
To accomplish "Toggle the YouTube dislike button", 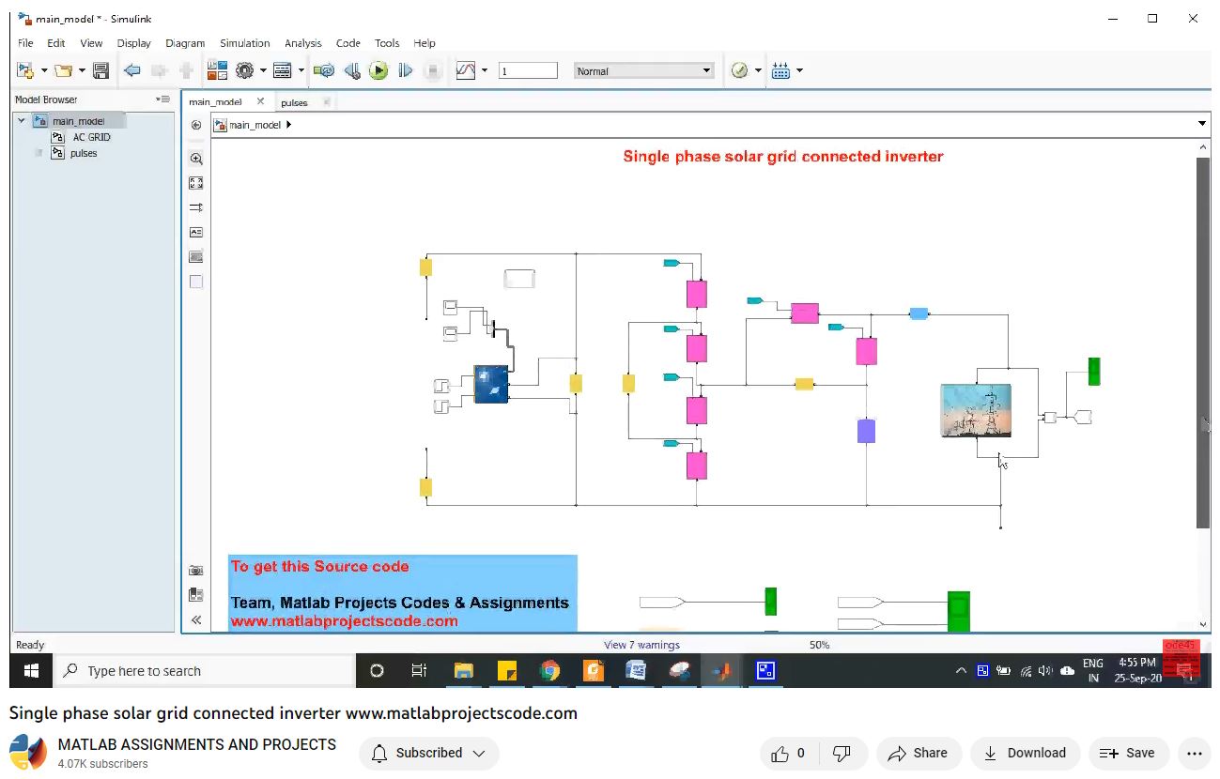I will pyautogui.click(x=842, y=753).
